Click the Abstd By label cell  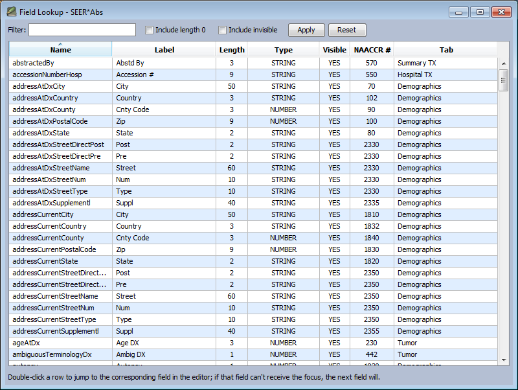click(x=164, y=63)
